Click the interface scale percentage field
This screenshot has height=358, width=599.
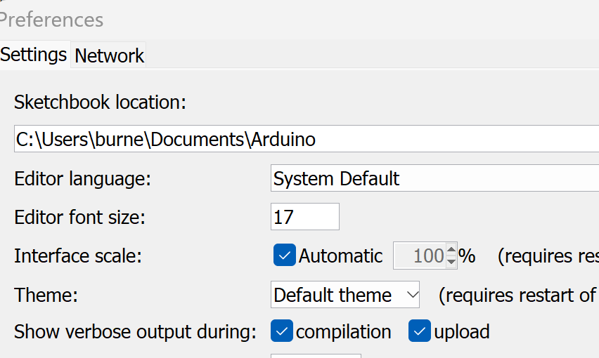click(x=420, y=256)
